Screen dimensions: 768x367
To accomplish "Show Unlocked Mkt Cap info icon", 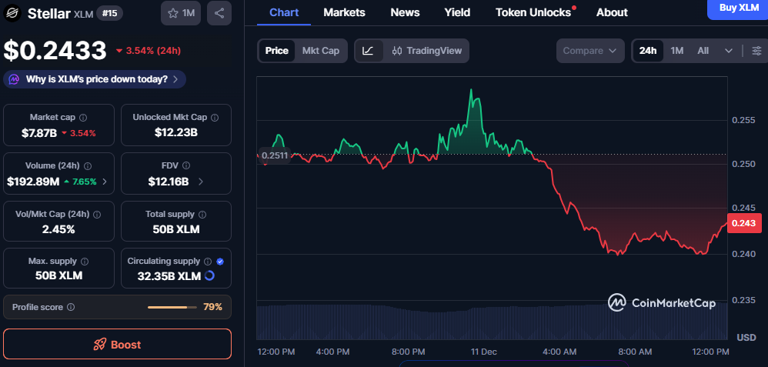I will [x=215, y=118].
